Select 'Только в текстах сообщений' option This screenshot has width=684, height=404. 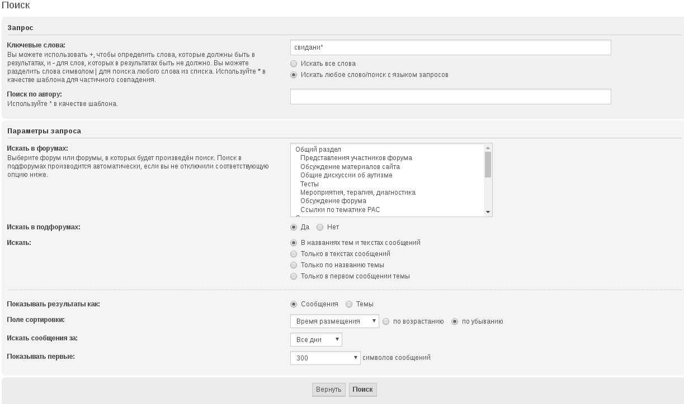(294, 254)
